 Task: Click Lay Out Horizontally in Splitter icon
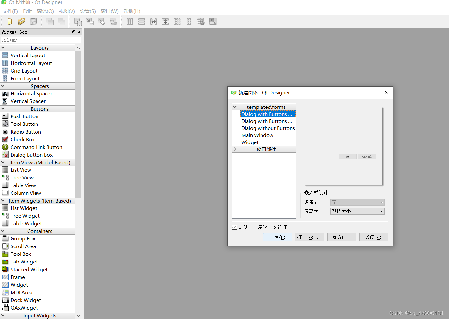click(x=154, y=22)
